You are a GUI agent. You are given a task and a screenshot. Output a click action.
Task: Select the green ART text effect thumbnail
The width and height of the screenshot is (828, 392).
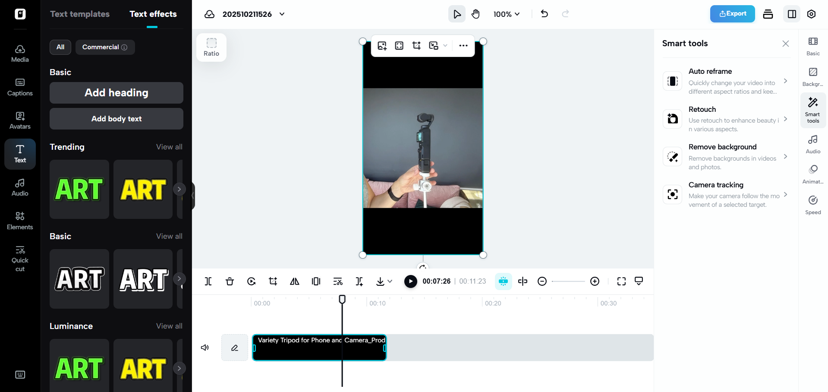click(79, 189)
